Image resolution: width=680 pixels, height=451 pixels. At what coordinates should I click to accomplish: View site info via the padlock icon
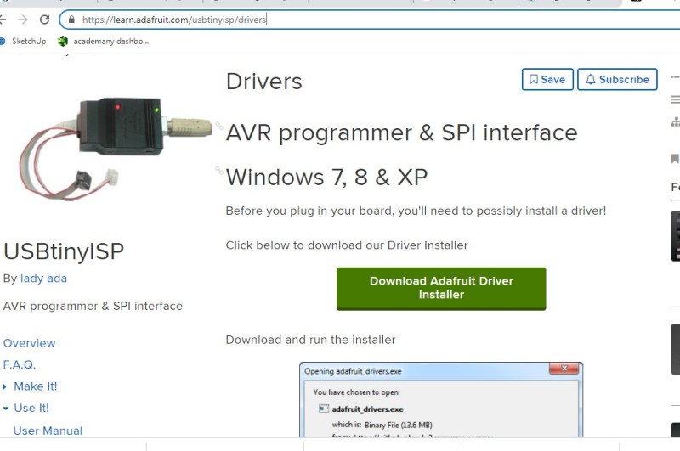pos(71,20)
